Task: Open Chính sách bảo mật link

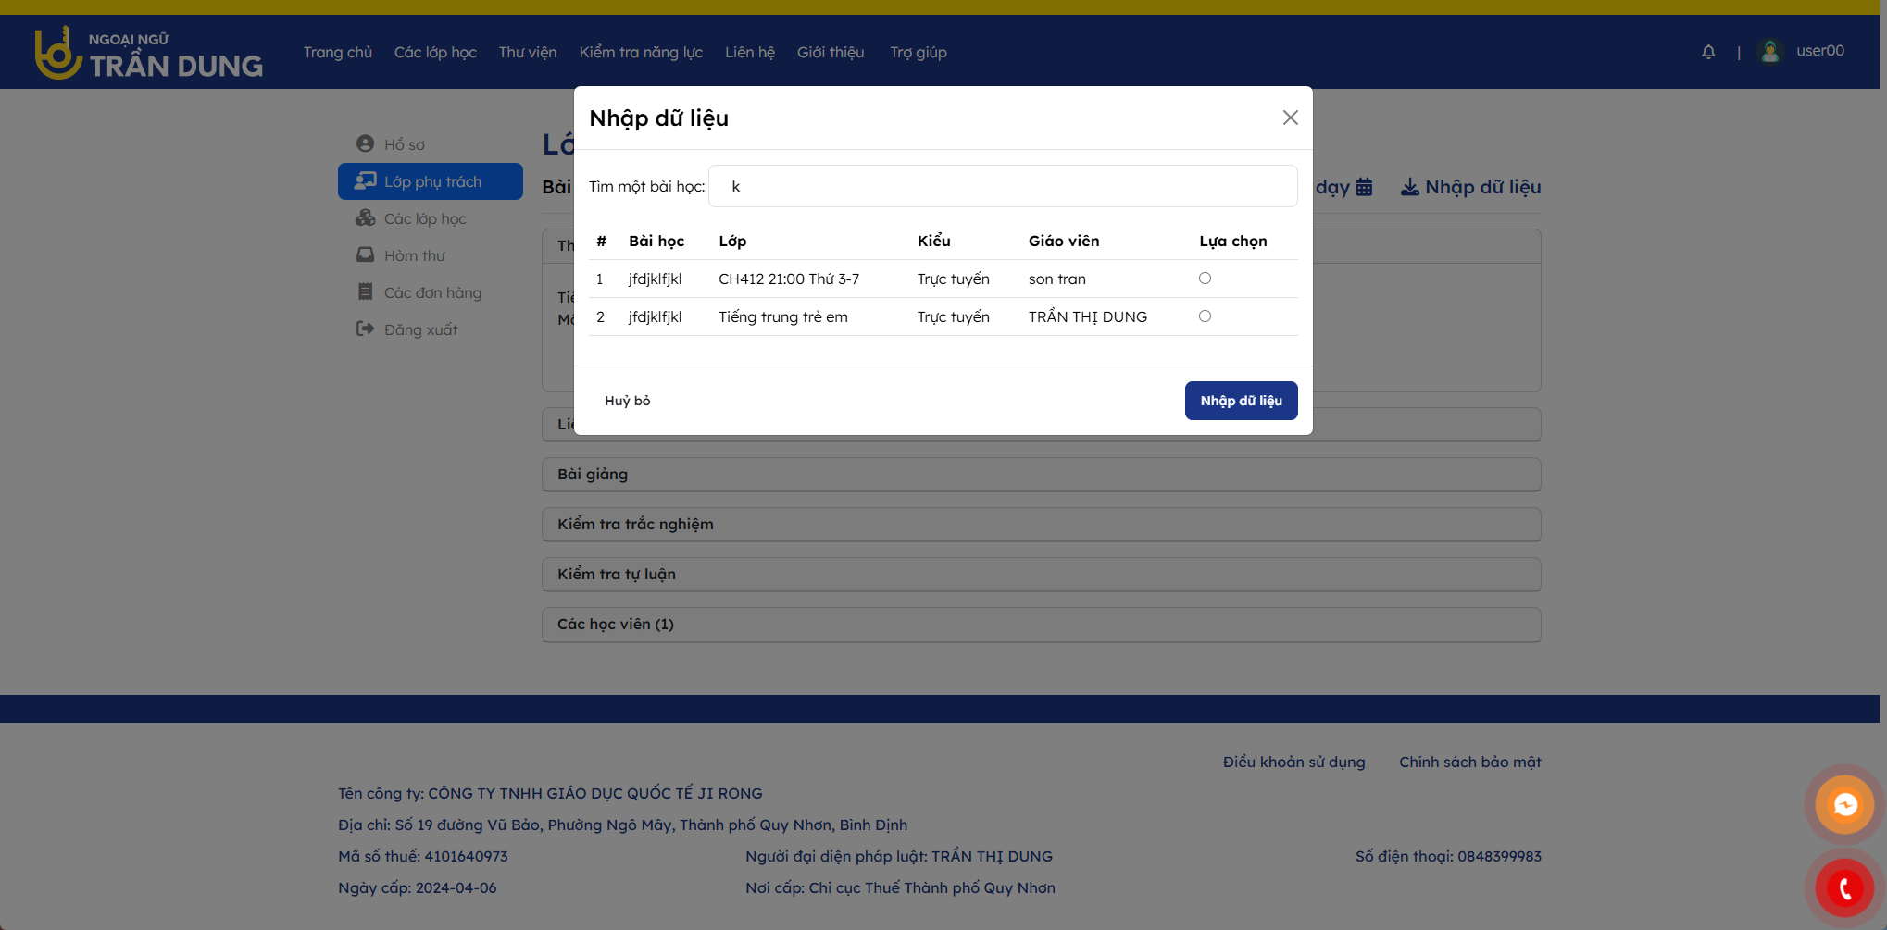Action: (1469, 762)
